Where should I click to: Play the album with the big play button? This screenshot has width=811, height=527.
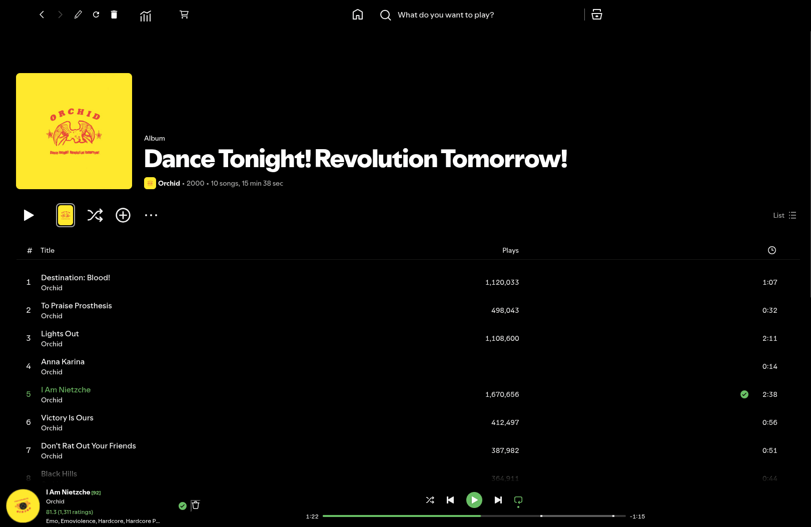click(x=29, y=215)
